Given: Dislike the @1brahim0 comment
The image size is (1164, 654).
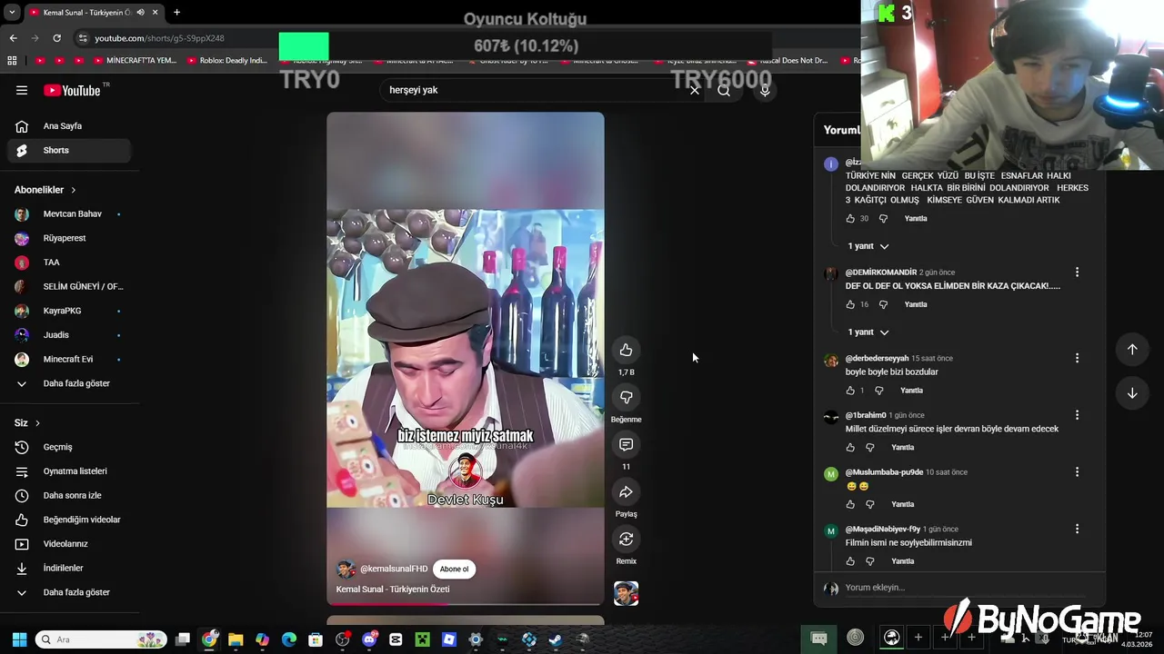Looking at the screenshot, I should tap(870, 448).
